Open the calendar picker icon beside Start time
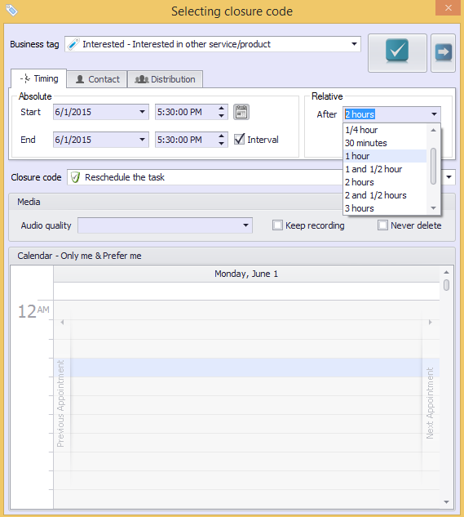The image size is (464, 517). tap(241, 112)
